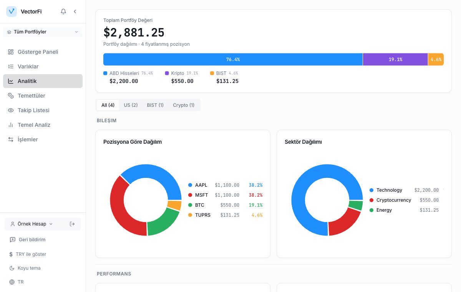The image size is (461, 292).
Task: Open the notifications bell
Action: (63, 12)
